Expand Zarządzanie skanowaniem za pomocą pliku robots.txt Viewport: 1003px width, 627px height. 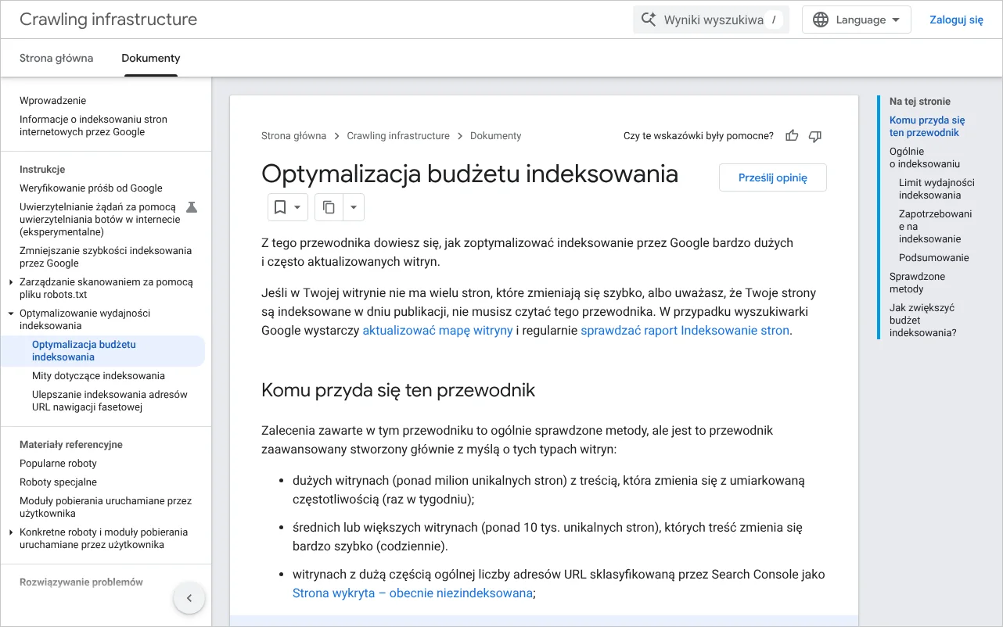pyautogui.click(x=11, y=282)
